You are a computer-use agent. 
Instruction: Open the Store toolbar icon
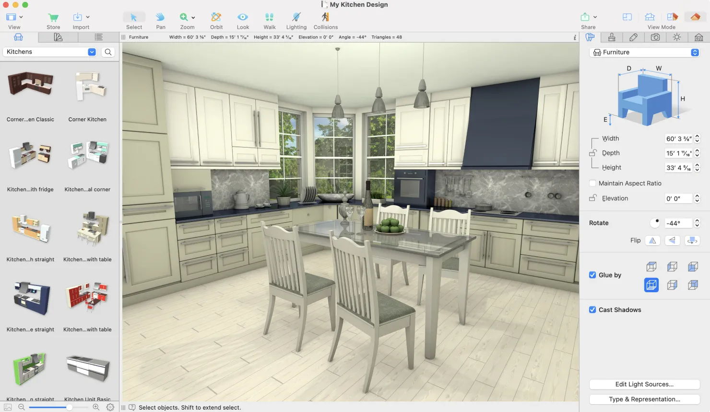53,17
